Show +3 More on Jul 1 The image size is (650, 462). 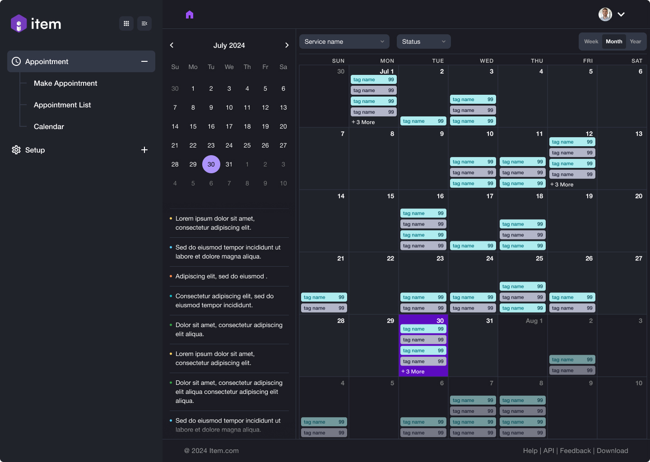click(363, 122)
